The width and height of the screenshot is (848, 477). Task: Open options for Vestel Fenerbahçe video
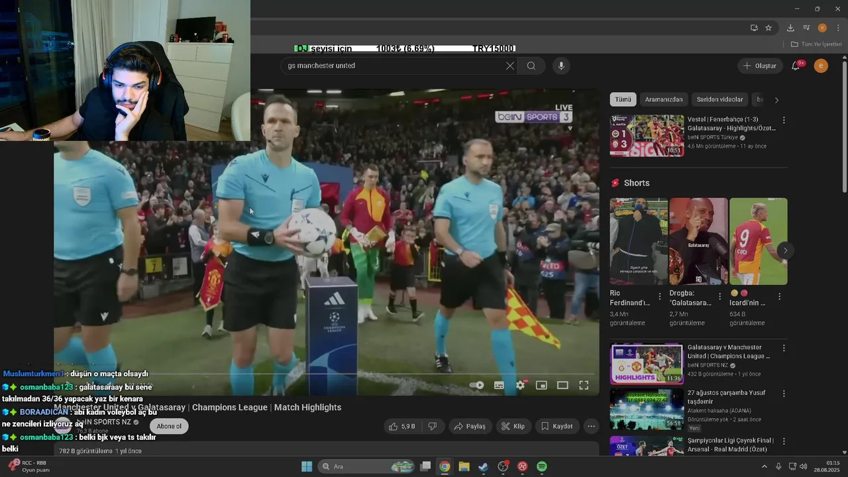784,121
